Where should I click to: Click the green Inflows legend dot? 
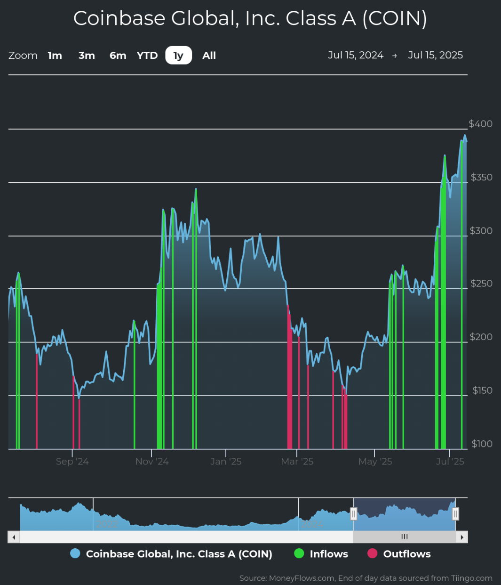[x=299, y=554]
